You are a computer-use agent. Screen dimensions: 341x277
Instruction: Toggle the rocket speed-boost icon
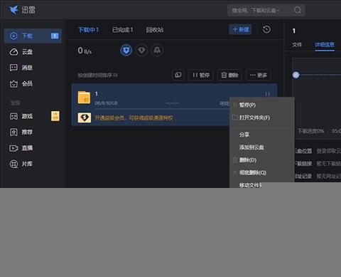(157, 51)
